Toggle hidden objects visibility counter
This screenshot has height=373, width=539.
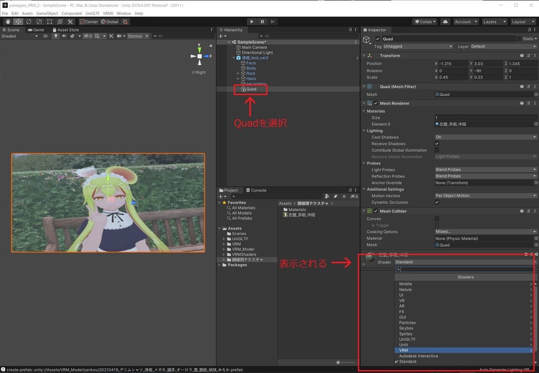pyautogui.click(x=88, y=36)
